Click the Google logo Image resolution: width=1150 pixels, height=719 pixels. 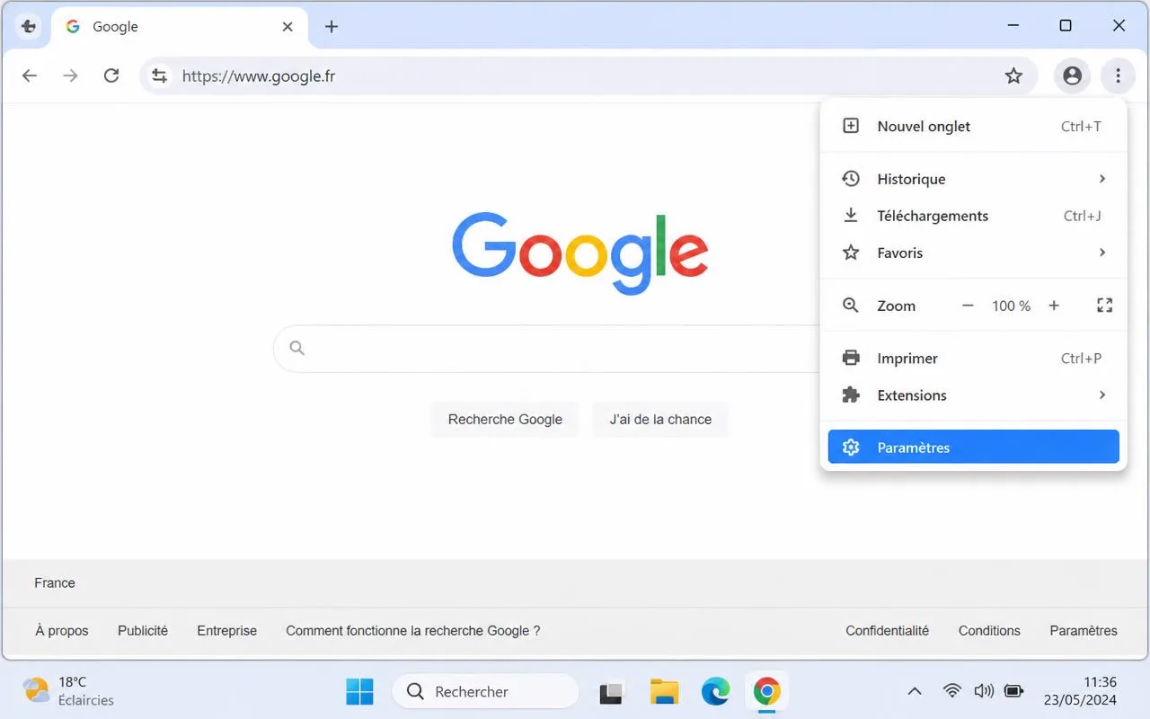pyautogui.click(x=580, y=253)
